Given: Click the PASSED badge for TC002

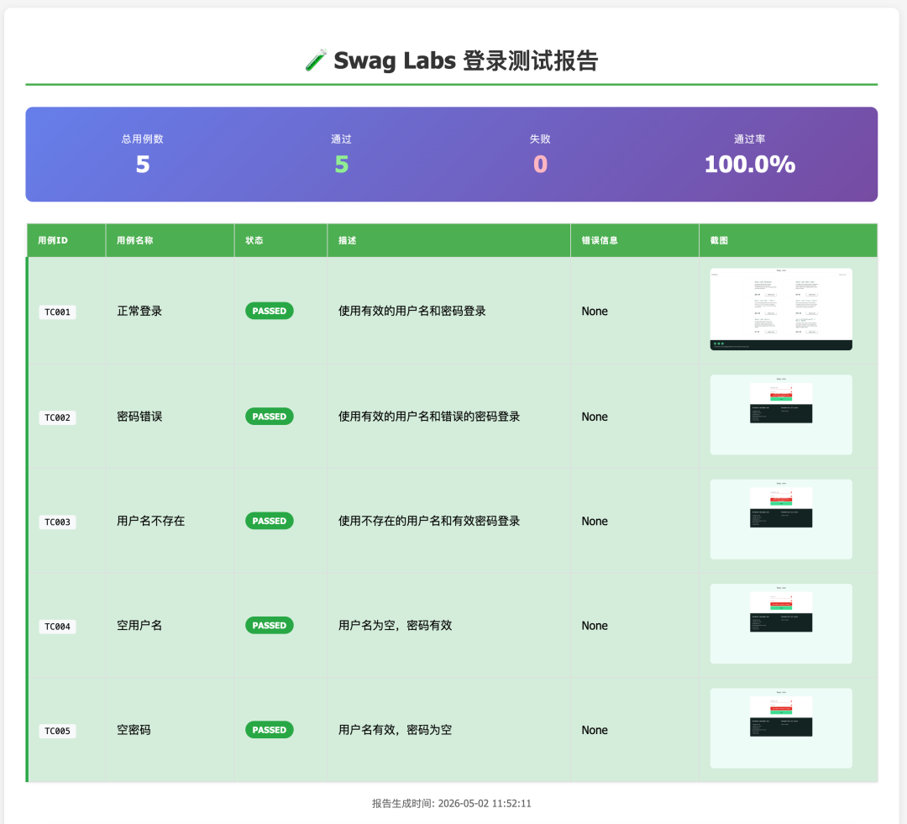Looking at the screenshot, I should (270, 417).
